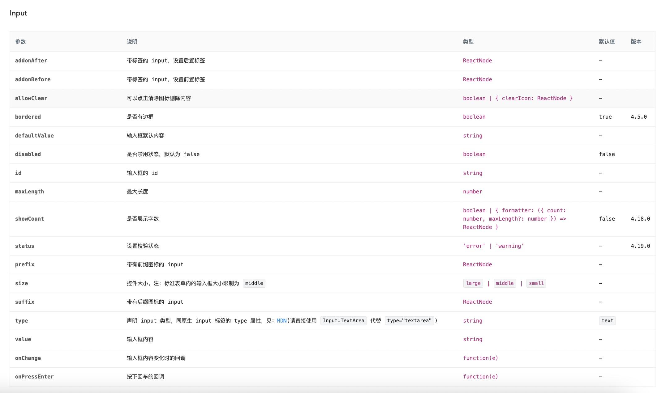Viewport: 670px width, 393px height.
Task: Click the addonAfter parameter name
Action: [31, 61]
